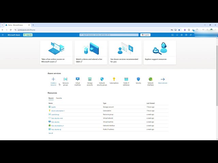Click the bookmark star in address bar

coord(179,30)
